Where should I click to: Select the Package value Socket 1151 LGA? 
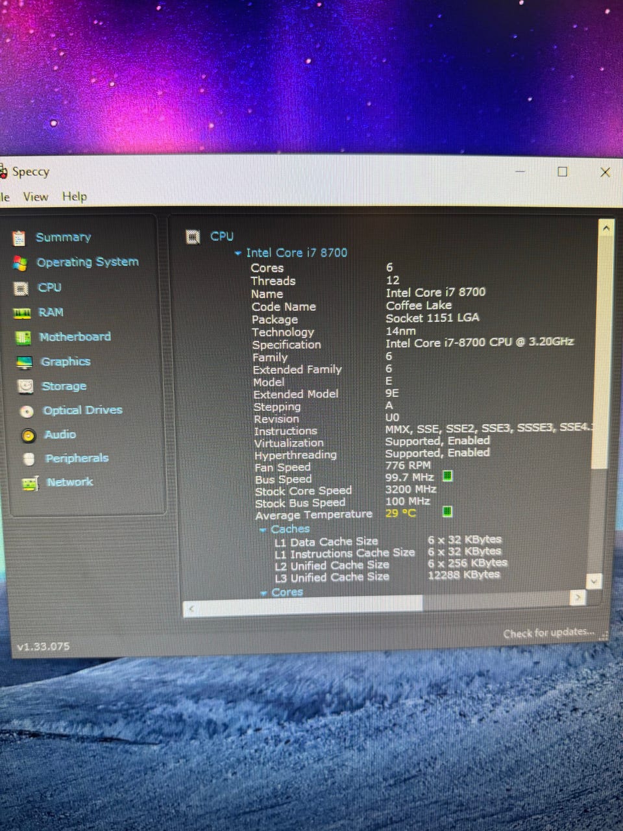(432, 317)
